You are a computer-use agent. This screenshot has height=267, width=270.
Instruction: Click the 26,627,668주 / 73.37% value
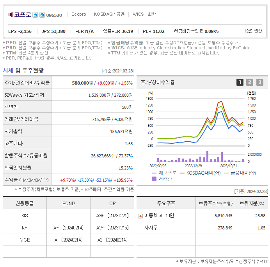pyautogui.click(x=112, y=156)
